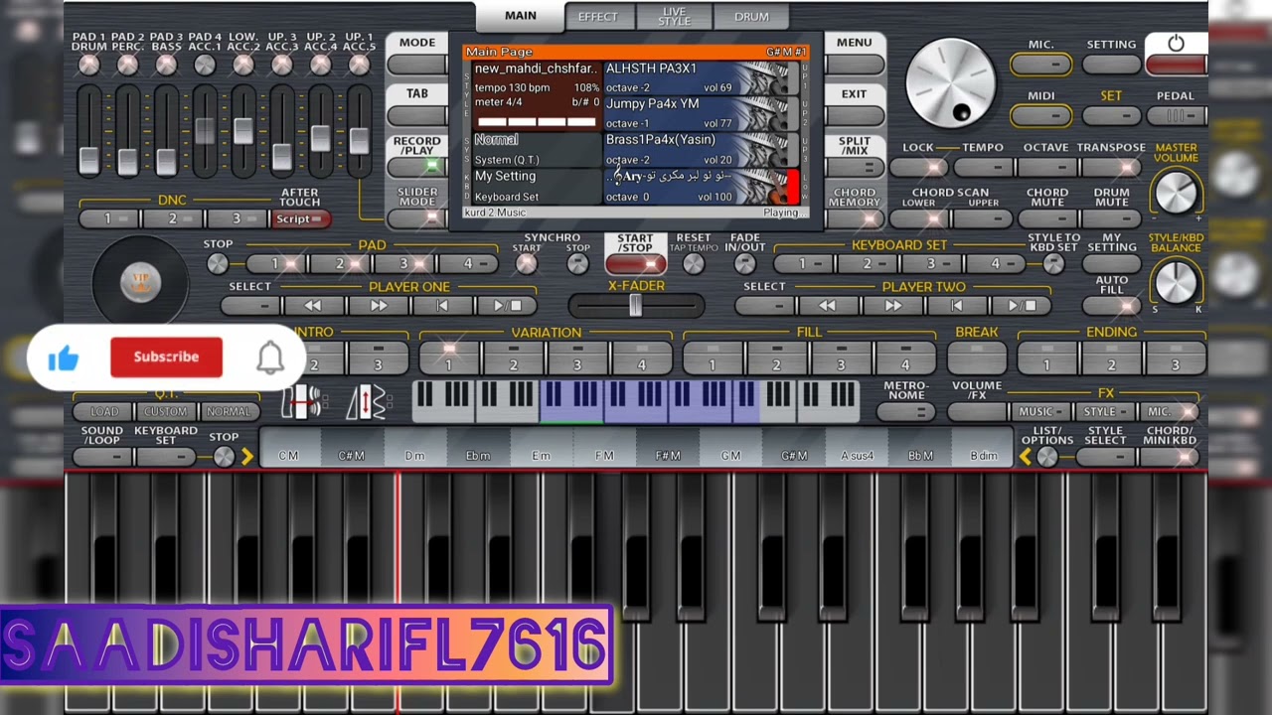Select Keyboard Set 2
Screen dimensions: 1272x715
pyautogui.click(x=867, y=264)
